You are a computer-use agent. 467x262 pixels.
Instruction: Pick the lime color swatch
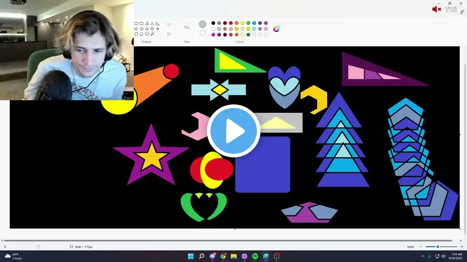pos(248,29)
